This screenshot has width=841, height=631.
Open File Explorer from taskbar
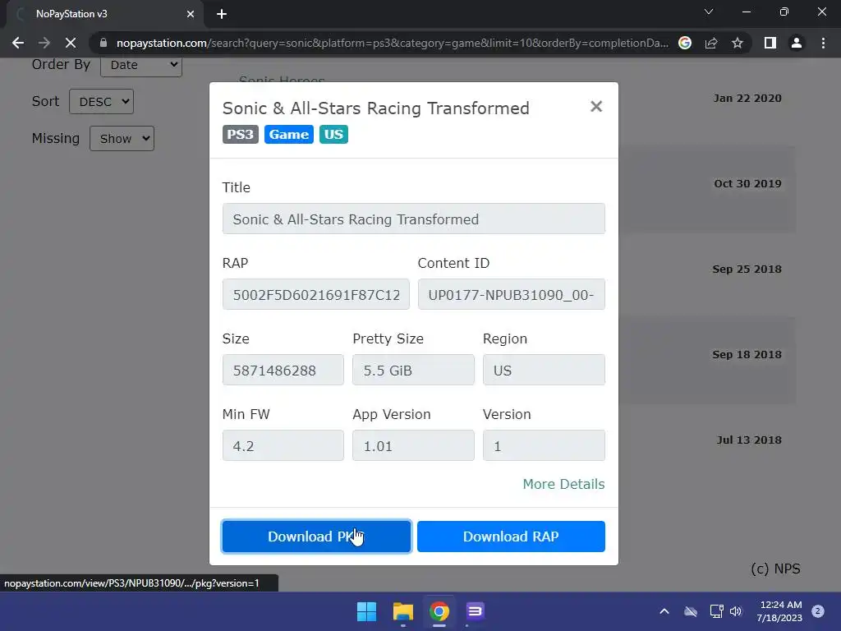click(402, 611)
